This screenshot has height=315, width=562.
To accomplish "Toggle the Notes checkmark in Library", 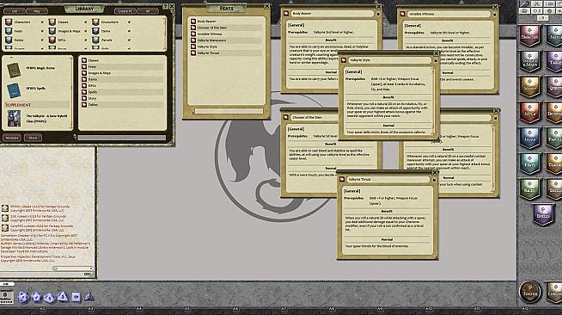I will click(42, 40).
